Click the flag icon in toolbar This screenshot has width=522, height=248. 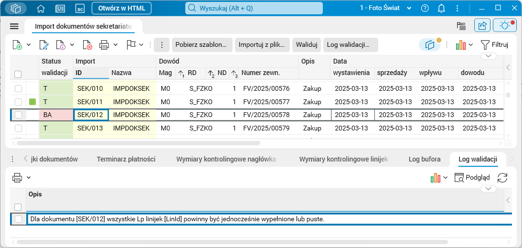tap(131, 44)
